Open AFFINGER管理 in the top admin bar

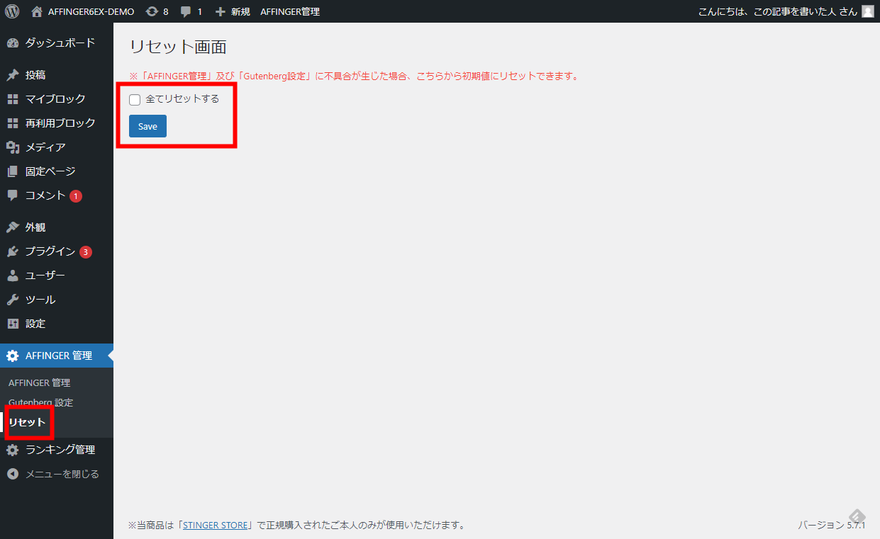[290, 11]
